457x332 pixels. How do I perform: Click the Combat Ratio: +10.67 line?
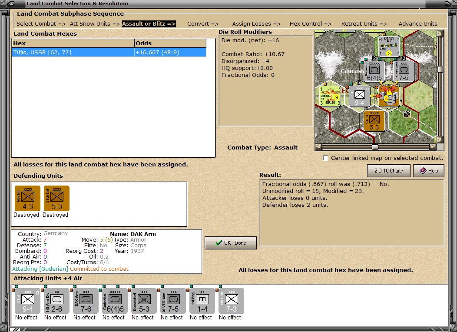(253, 54)
